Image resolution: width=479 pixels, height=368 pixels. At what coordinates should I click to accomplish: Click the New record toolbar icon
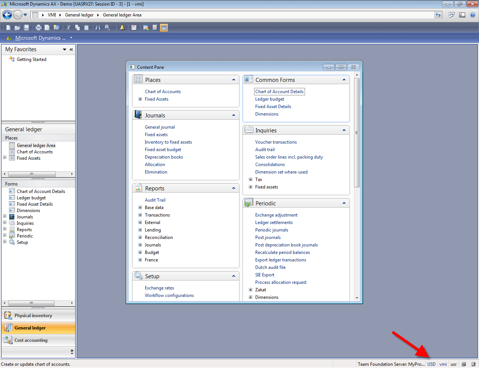pos(8,28)
